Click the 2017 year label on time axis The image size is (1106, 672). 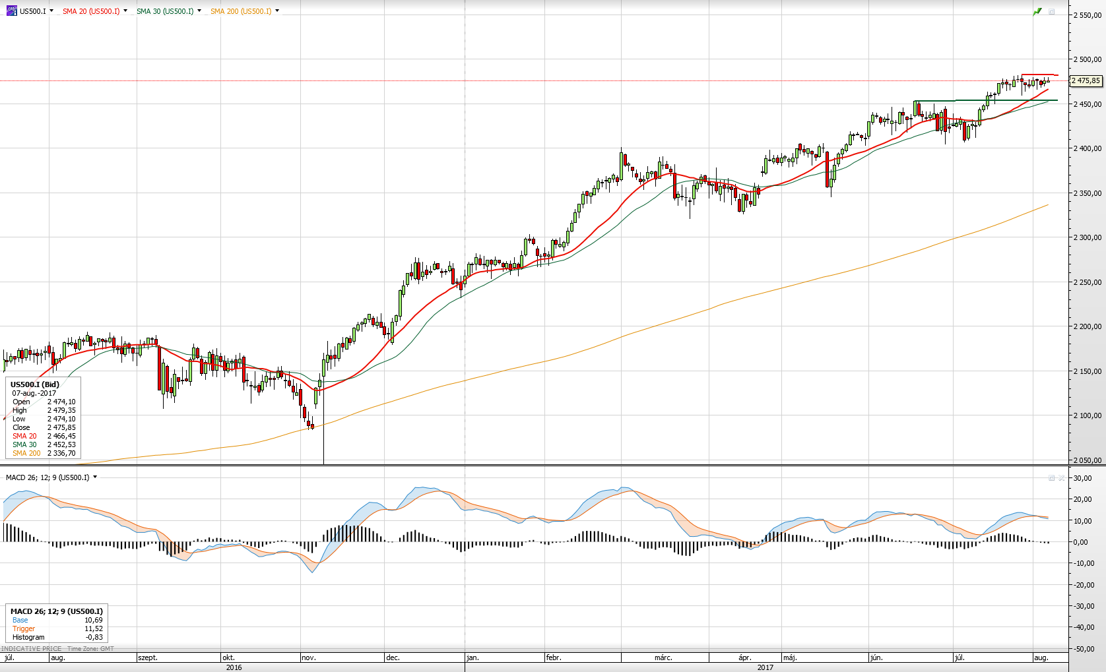coord(765,667)
